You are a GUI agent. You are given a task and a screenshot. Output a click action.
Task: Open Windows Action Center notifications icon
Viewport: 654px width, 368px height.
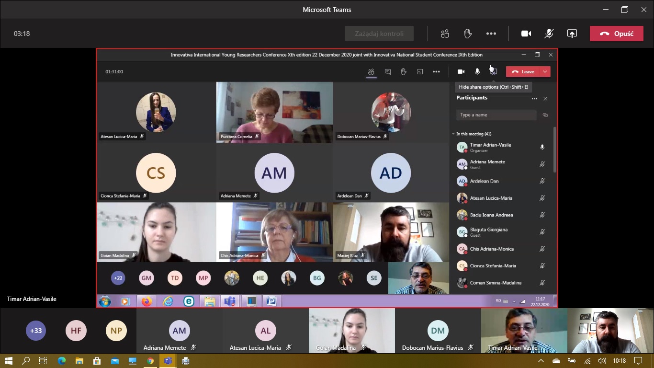pyautogui.click(x=638, y=361)
